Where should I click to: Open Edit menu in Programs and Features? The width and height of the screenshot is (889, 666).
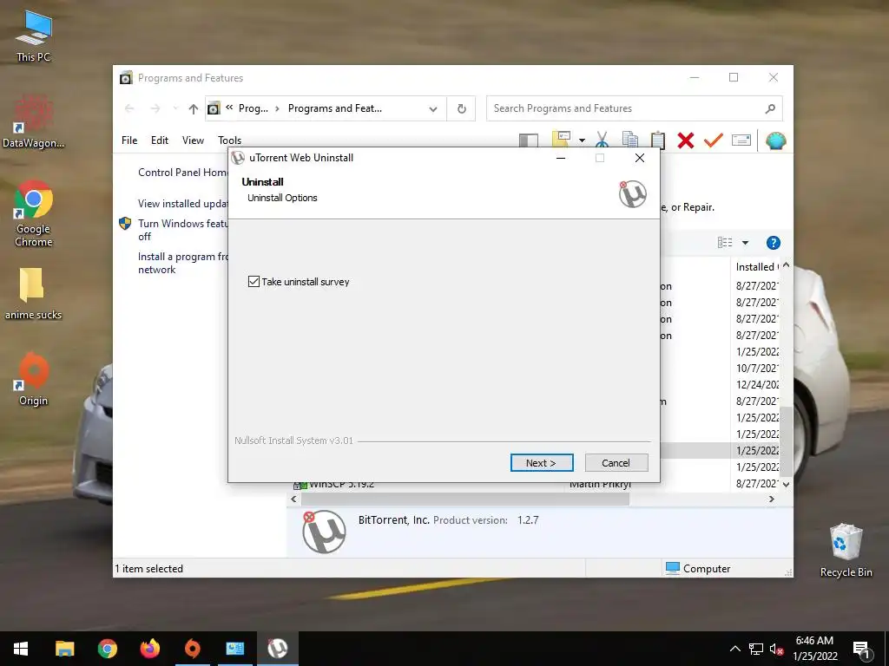[x=160, y=140]
